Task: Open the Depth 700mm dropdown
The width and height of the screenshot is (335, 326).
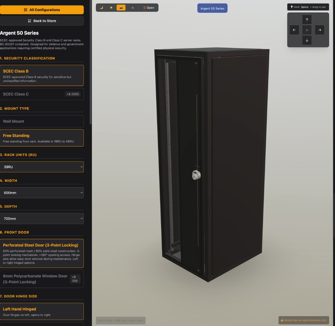Action: tap(42, 218)
